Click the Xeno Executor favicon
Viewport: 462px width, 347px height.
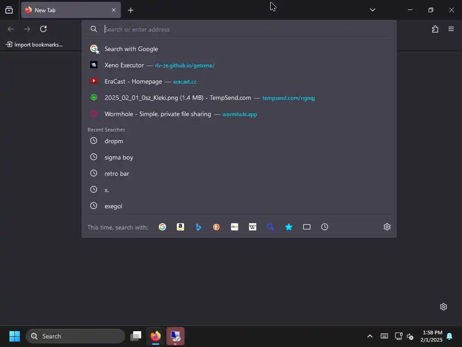coord(94,65)
